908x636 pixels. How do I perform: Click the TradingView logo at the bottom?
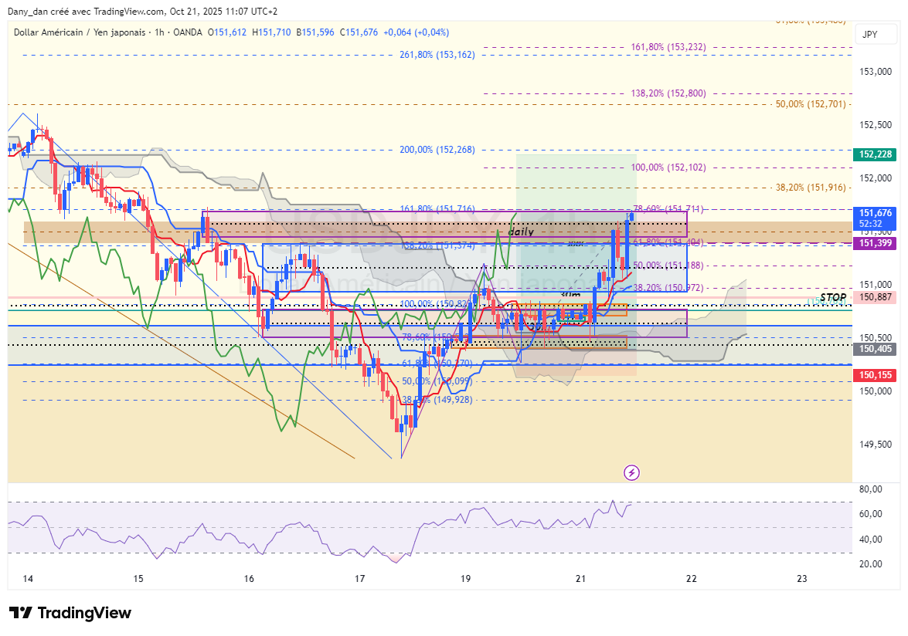[70, 613]
